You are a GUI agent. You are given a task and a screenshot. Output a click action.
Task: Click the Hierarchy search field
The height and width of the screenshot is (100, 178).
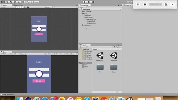tap(103, 7)
